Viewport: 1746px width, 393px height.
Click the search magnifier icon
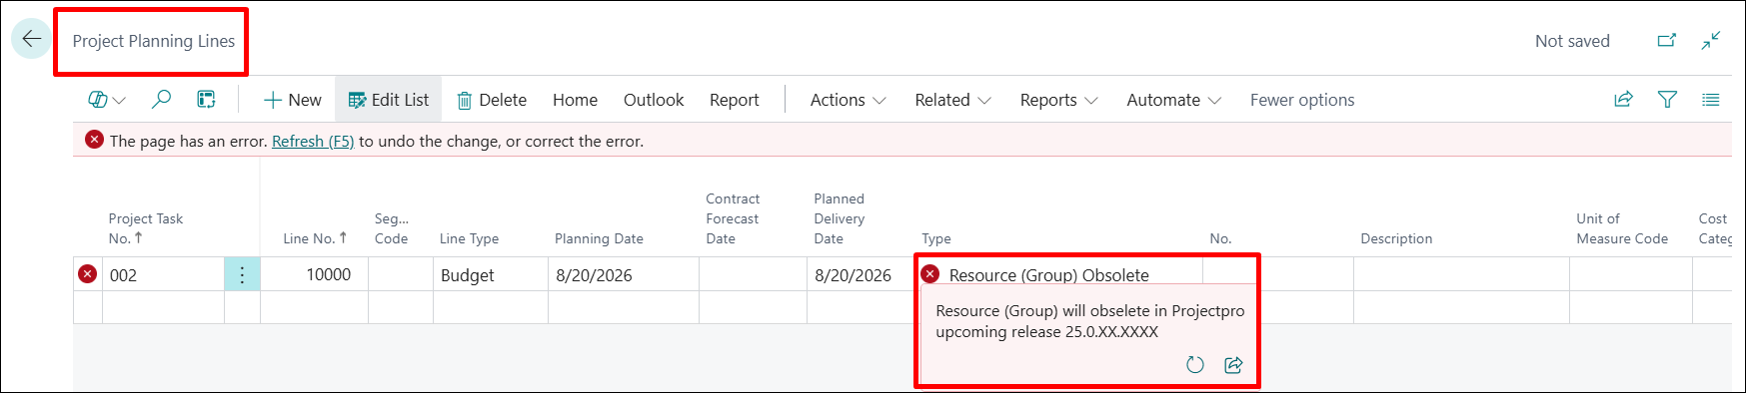tap(161, 99)
